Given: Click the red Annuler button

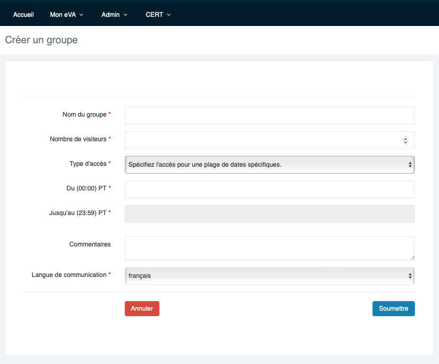Looking at the screenshot, I should coord(142,308).
